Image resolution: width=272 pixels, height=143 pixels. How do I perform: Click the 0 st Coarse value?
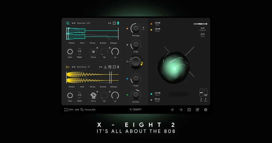203,28
